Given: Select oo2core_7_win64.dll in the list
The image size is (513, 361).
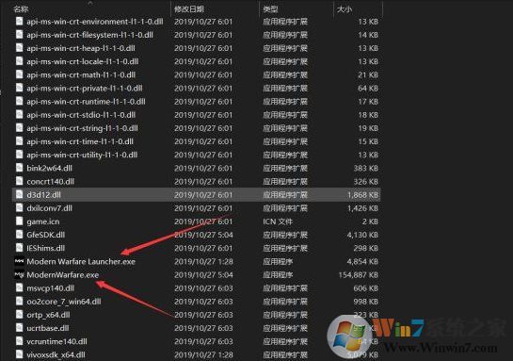Looking at the screenshot, I should (64, 302).
